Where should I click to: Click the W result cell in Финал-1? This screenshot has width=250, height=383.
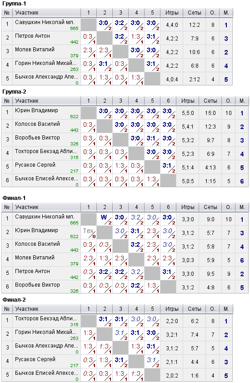pyautogui.click(x=105, y=219)
